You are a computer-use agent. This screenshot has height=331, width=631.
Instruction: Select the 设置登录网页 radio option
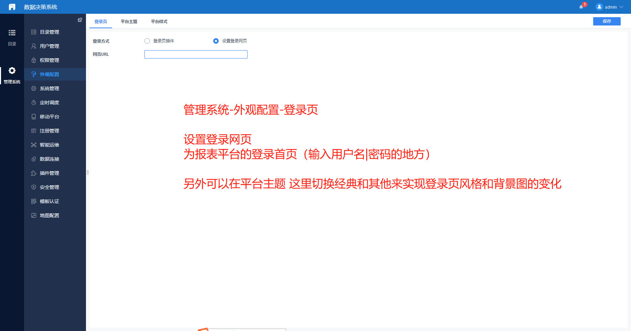coord(216,41)
